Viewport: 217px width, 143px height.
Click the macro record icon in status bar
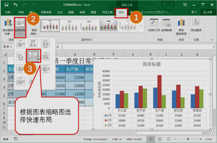pos(16,139)
